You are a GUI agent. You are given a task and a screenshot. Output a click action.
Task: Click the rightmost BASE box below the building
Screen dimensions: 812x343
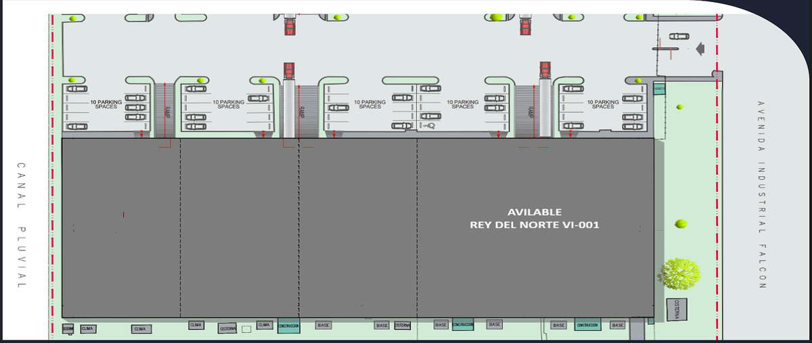618,325
